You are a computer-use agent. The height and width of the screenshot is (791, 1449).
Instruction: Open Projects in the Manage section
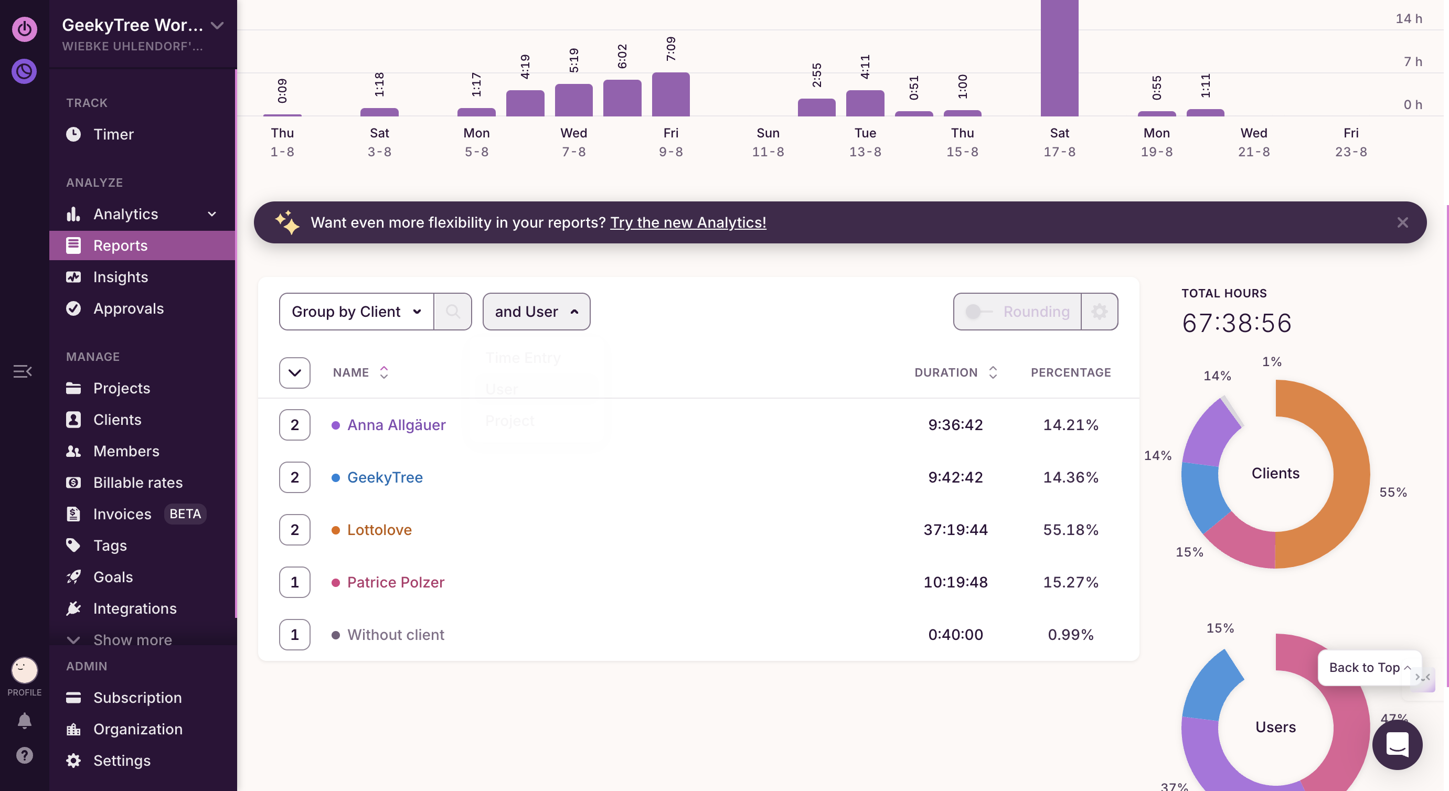122,388
